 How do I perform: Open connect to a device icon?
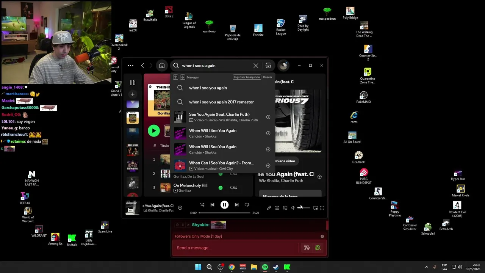pos(285,208)
